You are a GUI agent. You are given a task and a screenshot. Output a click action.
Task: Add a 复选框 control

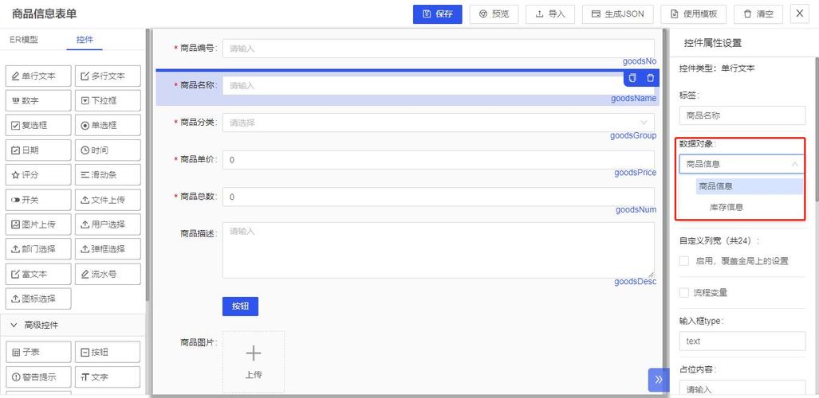[38, 125]
